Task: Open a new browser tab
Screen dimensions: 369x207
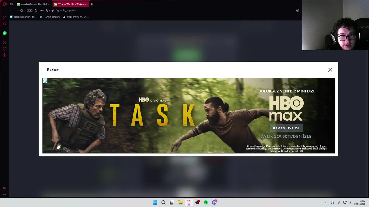Action: (x=91, y=4)
